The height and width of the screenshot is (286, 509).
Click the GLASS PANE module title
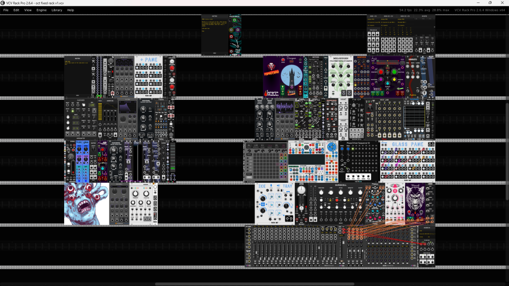click(x=408, y=144)
